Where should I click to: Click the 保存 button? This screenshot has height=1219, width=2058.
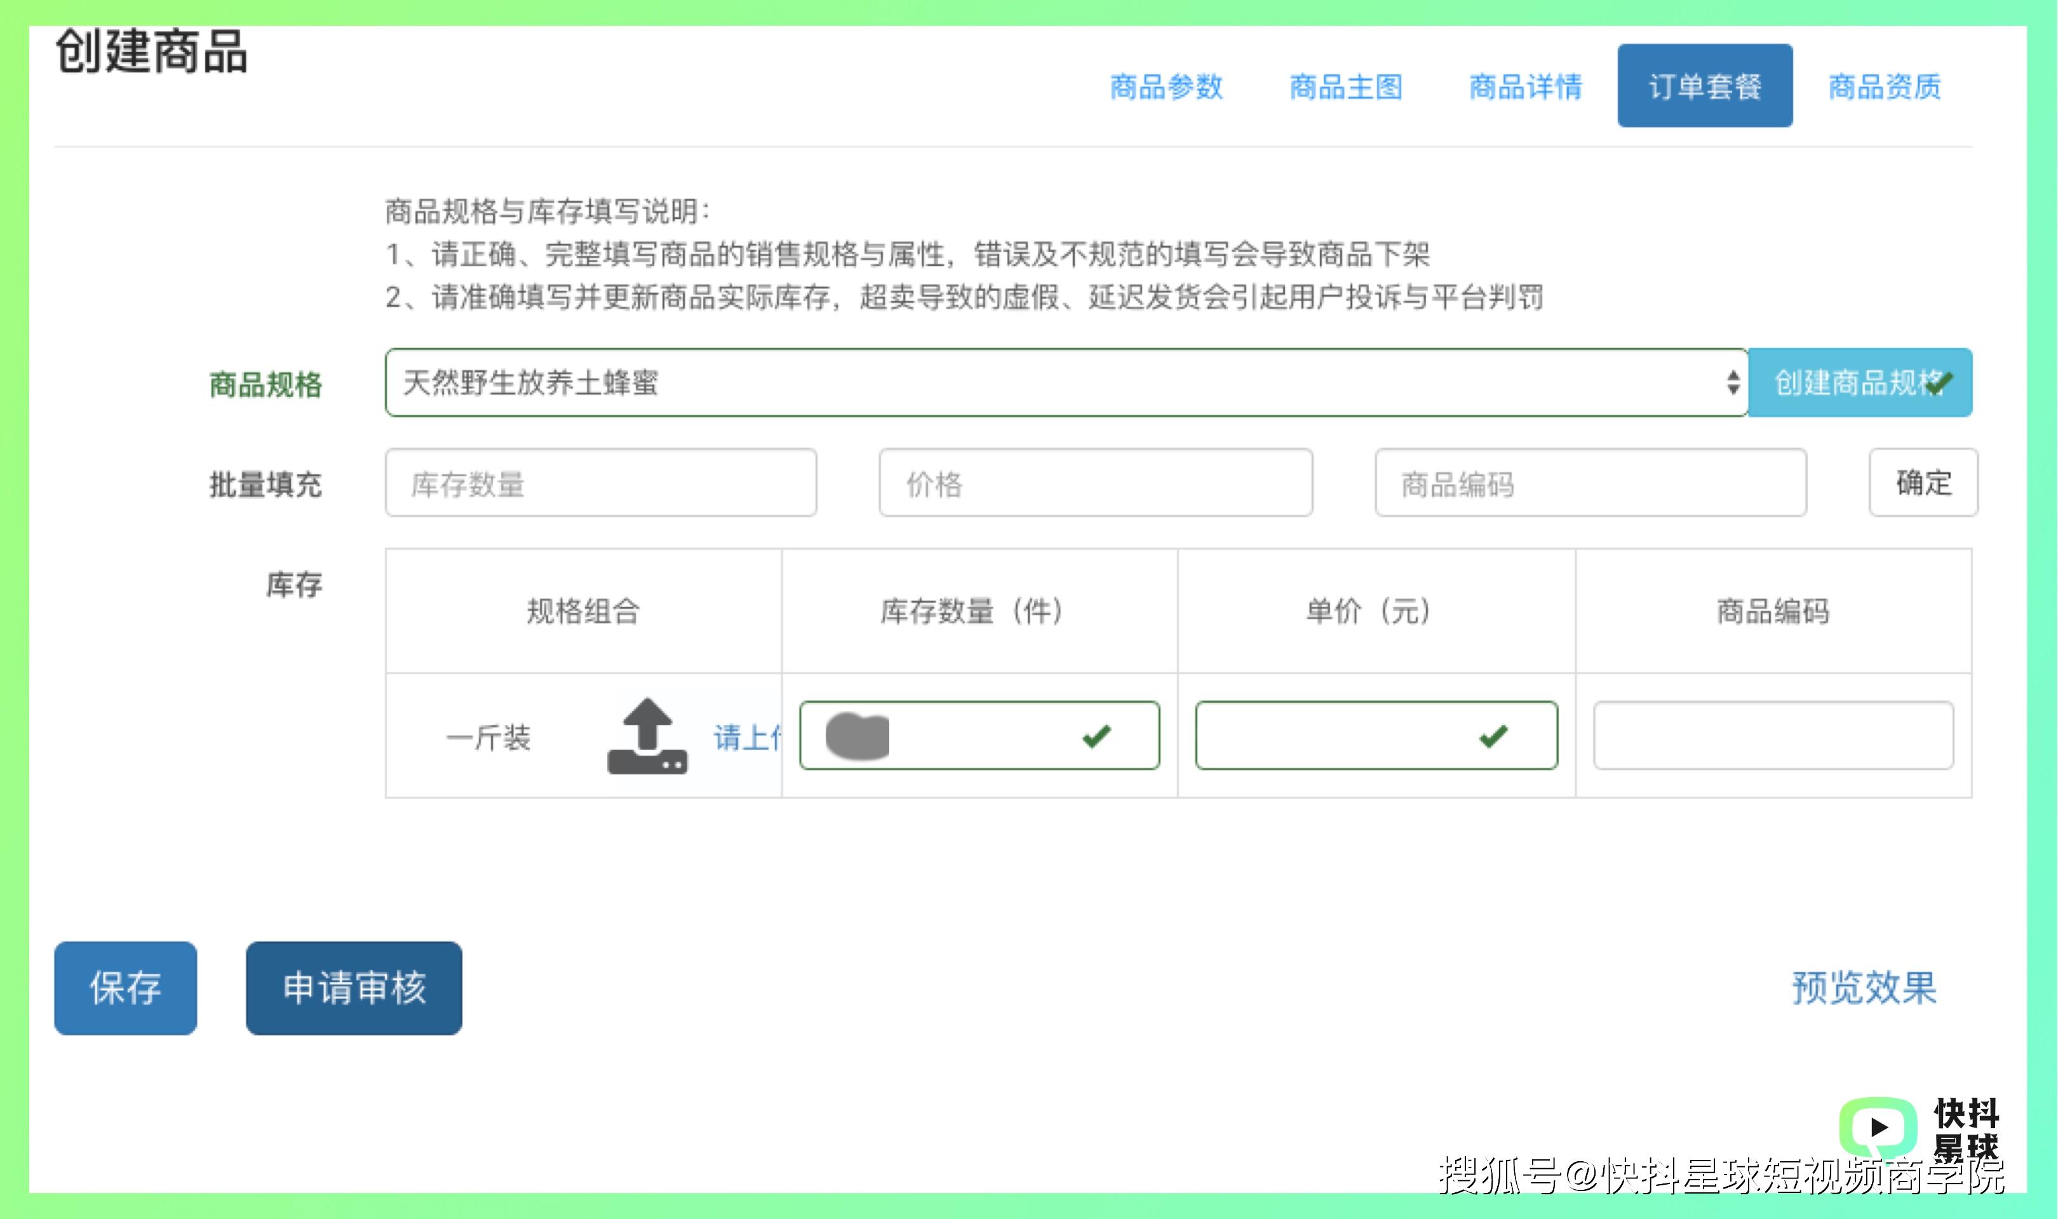tap(126, 987)
